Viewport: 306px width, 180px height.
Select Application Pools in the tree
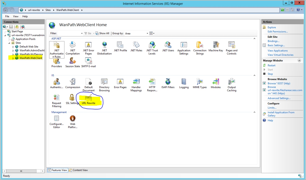pyautogui.click(x=25, y=39)
